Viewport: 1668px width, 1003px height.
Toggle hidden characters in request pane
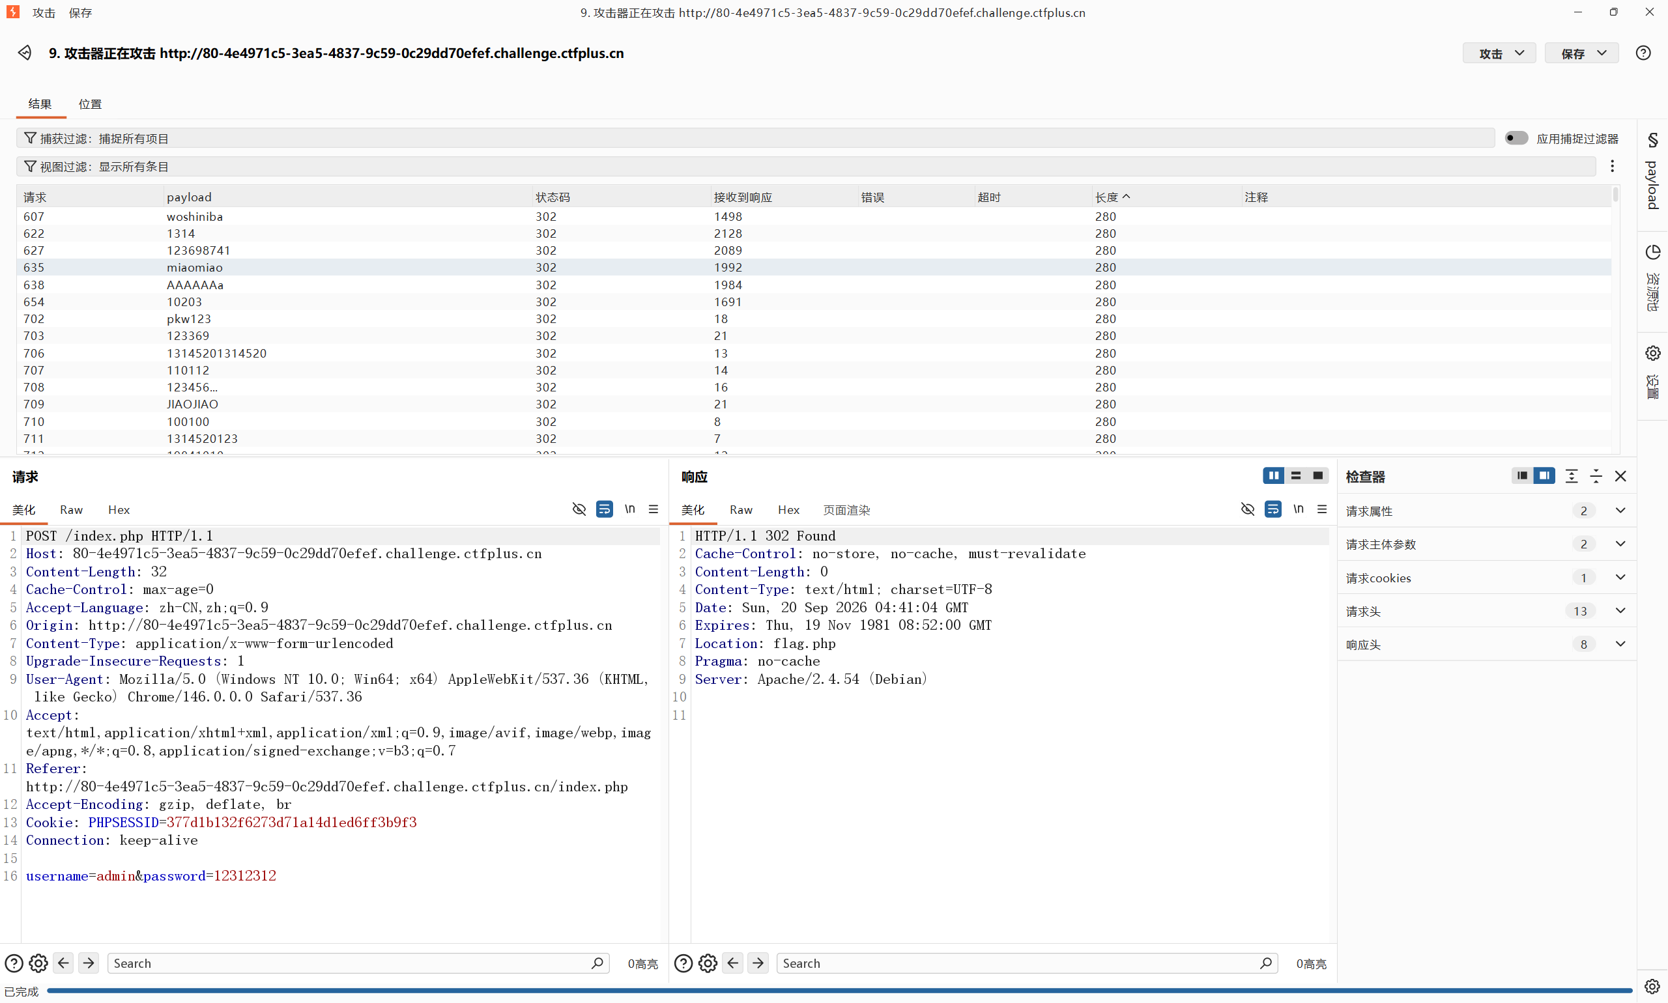coord(579,509)
